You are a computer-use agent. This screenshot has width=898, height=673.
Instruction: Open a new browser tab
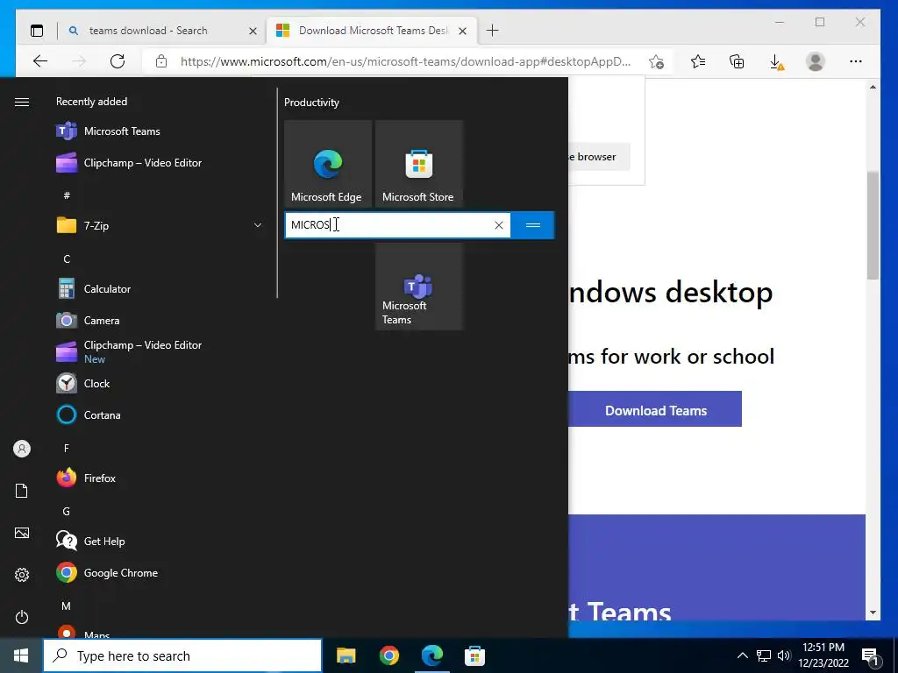point(492,31)
